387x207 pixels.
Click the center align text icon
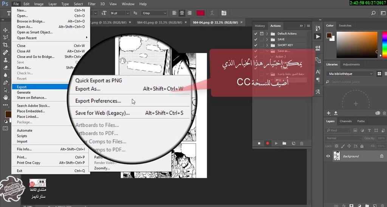coord(182,13)
